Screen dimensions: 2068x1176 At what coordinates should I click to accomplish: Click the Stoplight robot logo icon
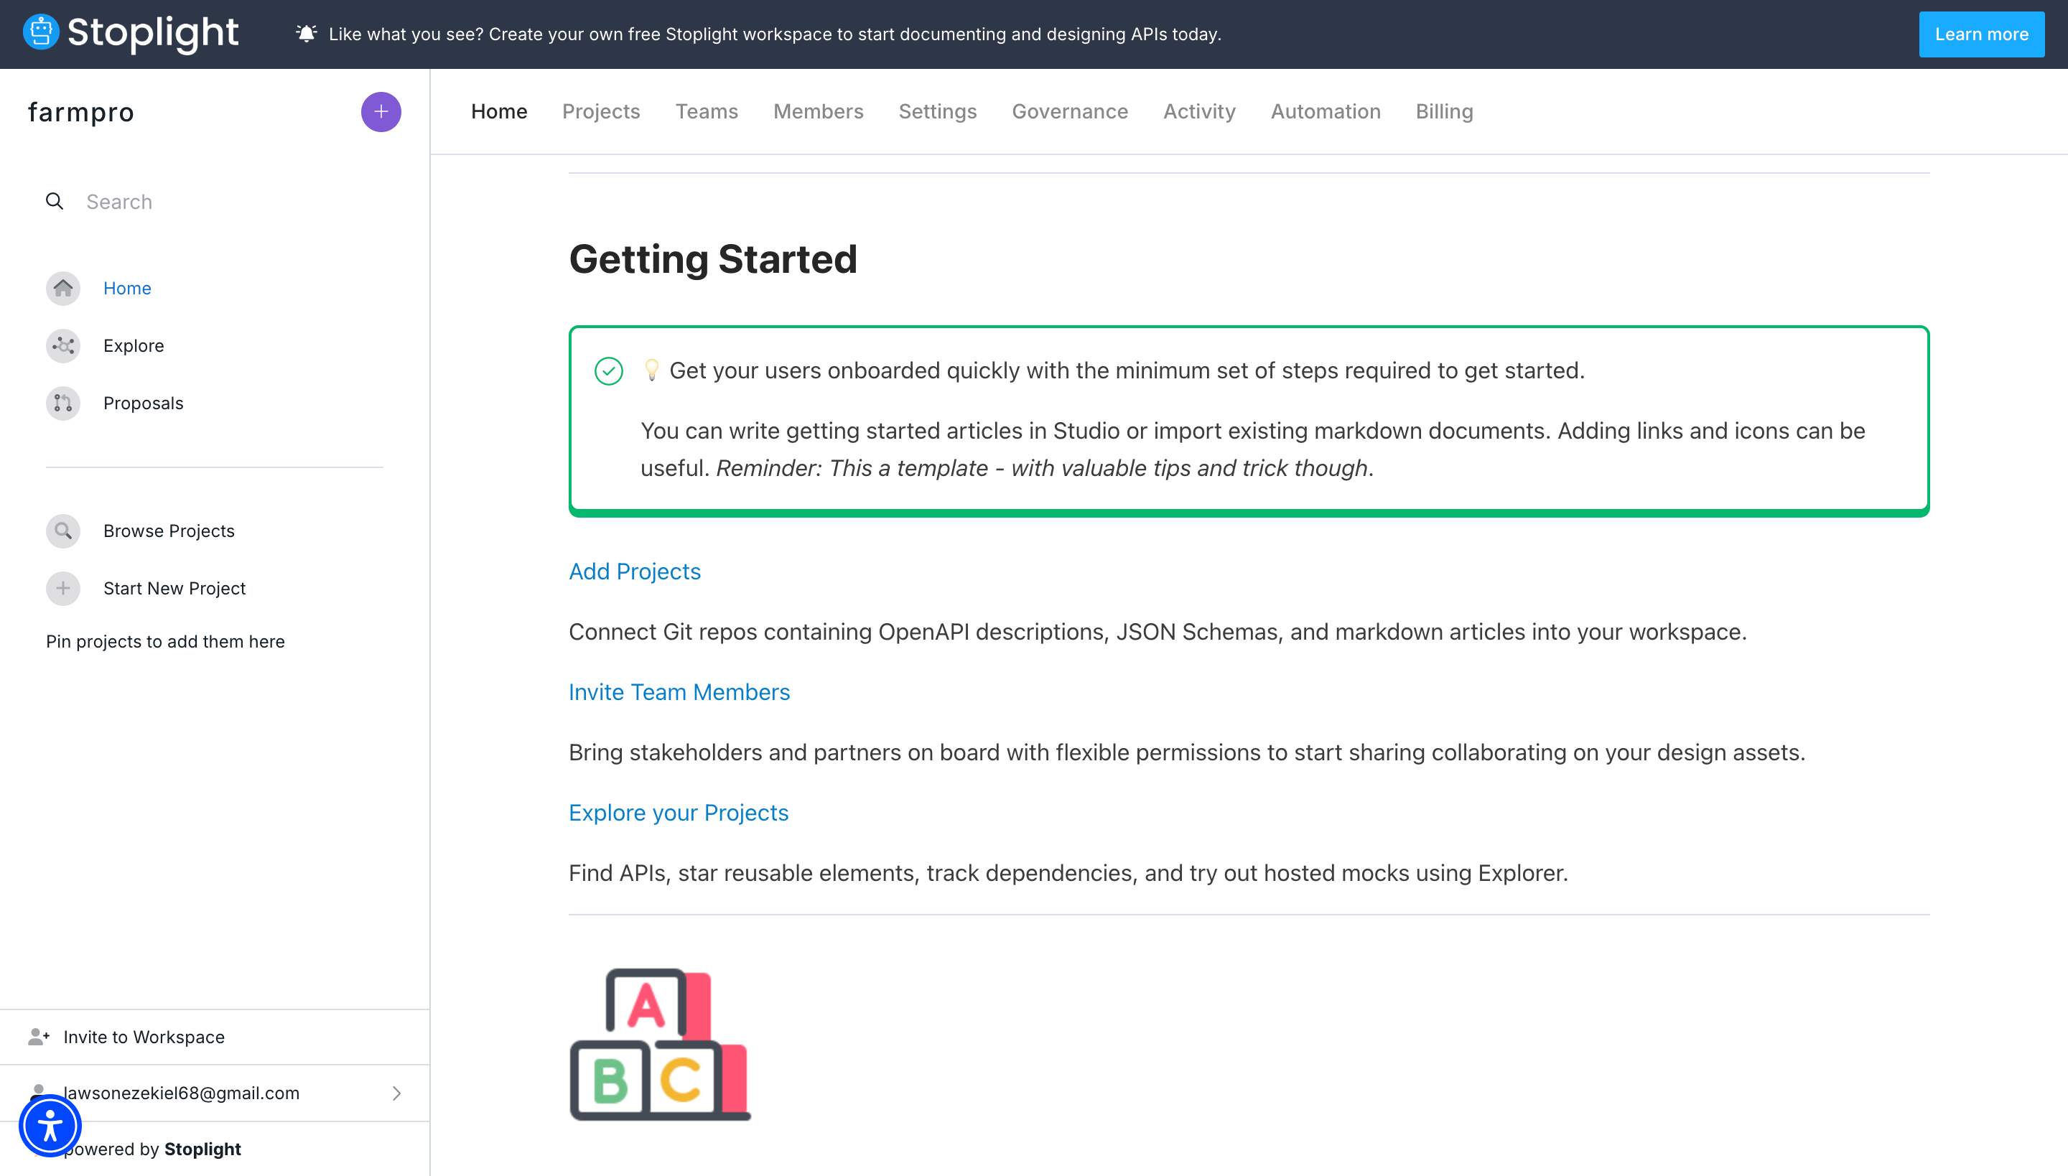pos(40,33)
